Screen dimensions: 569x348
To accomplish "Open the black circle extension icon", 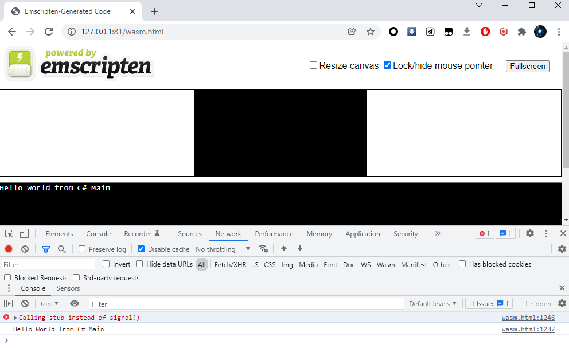I will 393,32.
